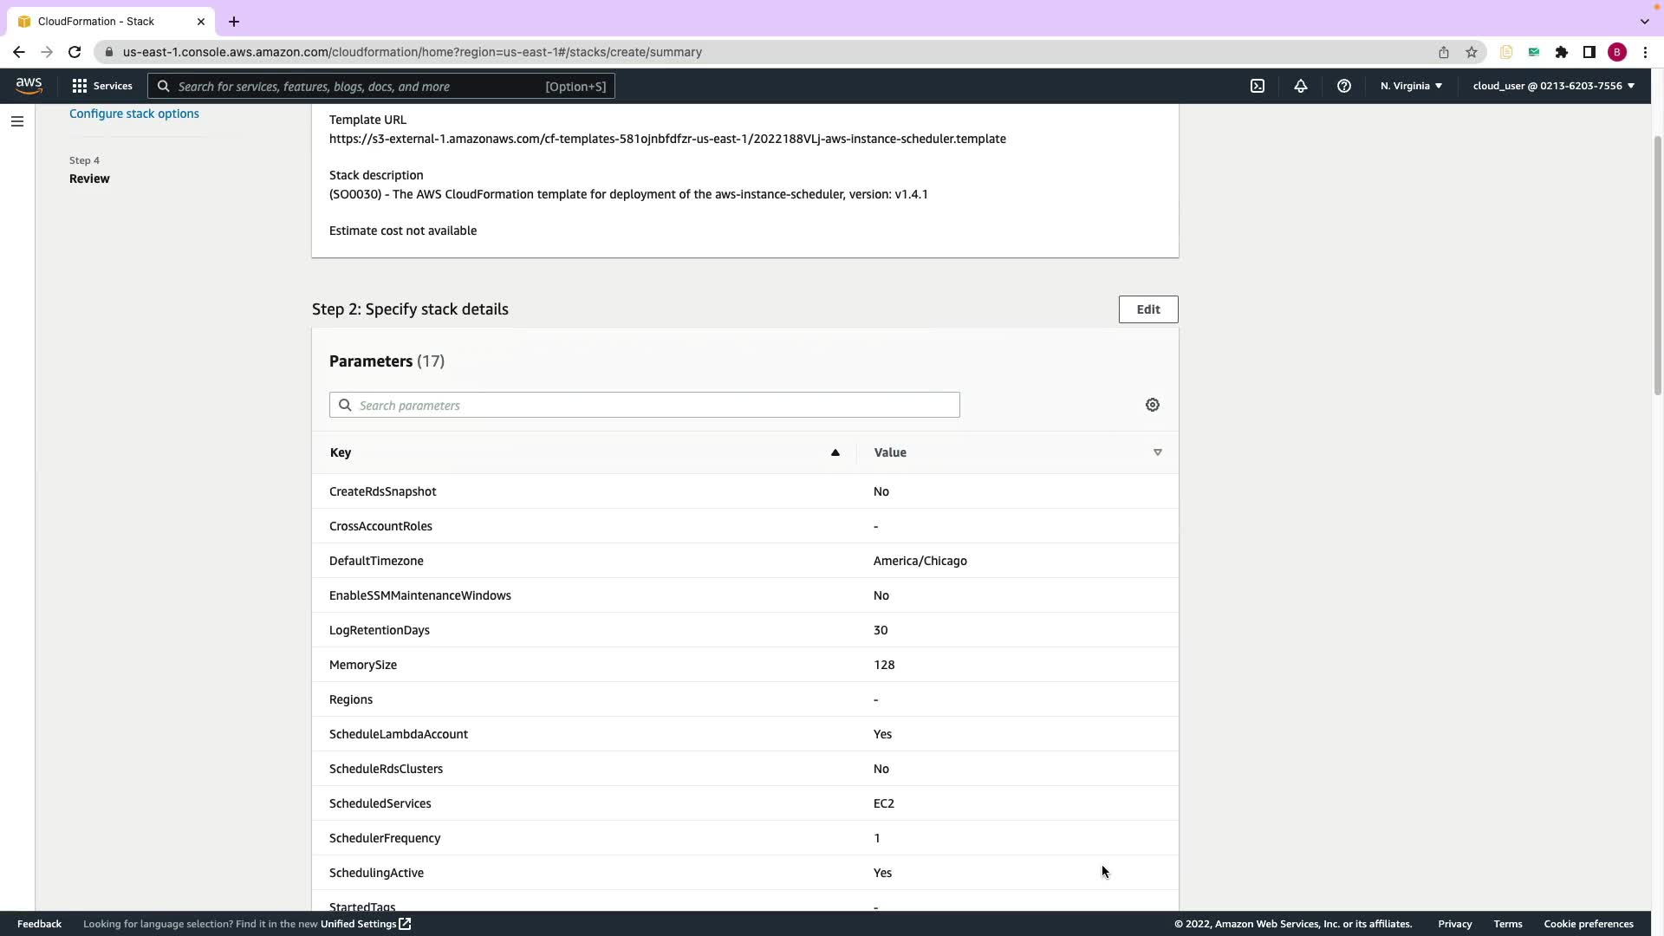
Task: Toggle the left hamburger navigation menu
Action: [x=16, y=121]
